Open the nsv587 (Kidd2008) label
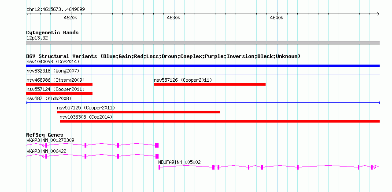The height and width of the screenshot is (192, 392). 49,98
